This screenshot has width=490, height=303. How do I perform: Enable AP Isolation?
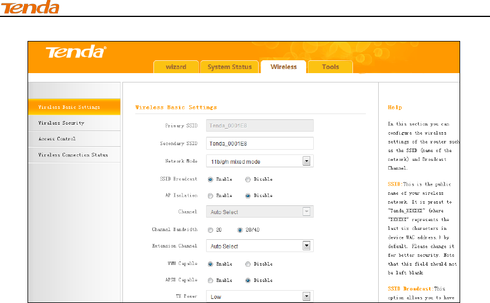[x=210, y=195]
